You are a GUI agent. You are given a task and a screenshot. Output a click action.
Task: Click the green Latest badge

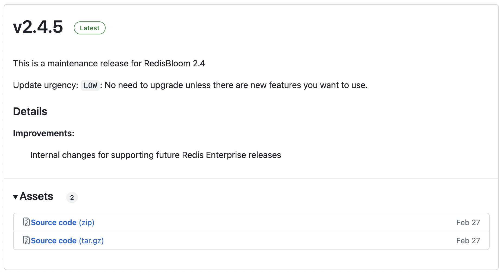pyautogui.click(x=90, y=28)
